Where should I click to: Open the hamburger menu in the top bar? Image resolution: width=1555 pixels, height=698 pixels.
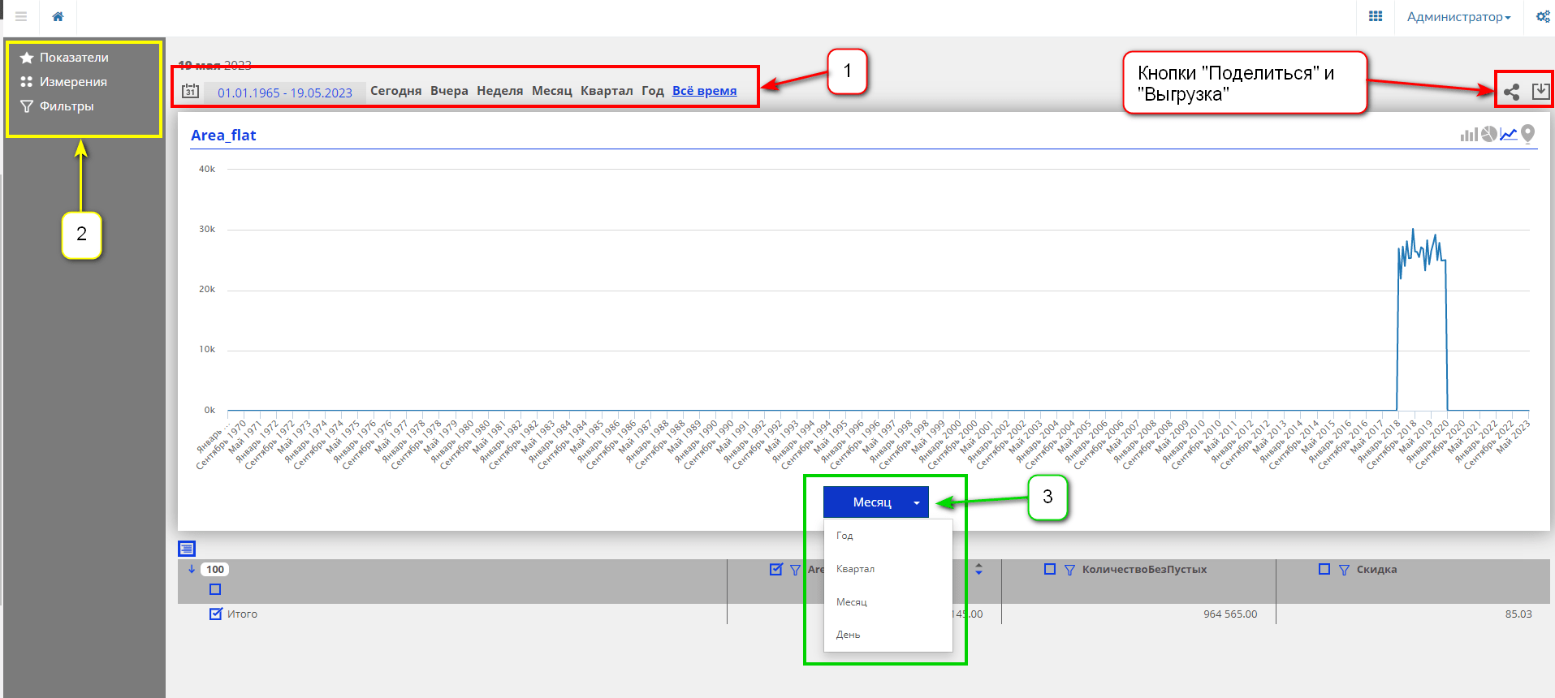[21, 16]
